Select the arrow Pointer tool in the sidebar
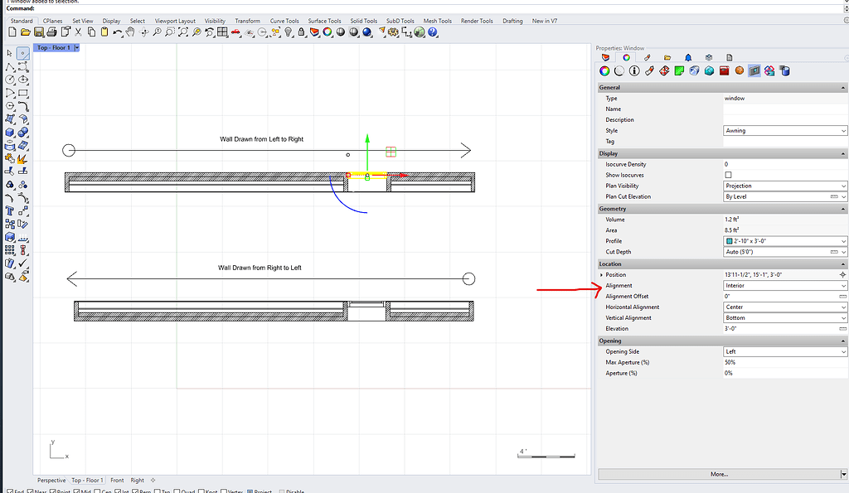The image size is (849, 493). coord(8,52)
